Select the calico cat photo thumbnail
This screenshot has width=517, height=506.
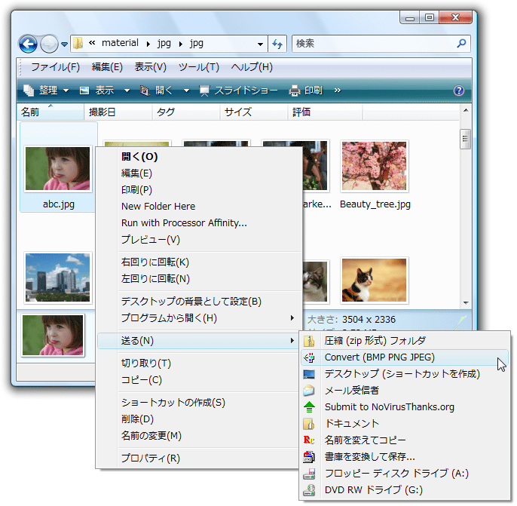point(375,280)
